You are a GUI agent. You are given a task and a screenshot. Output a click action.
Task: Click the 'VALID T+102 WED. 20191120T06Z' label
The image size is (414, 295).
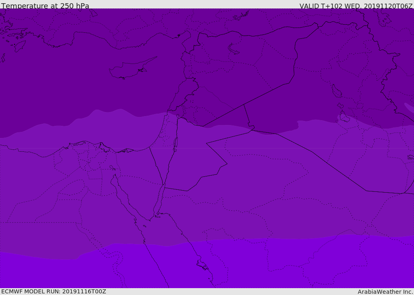point(356,6)
